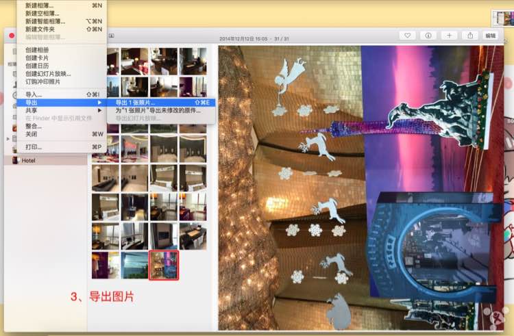Select the Hotel album in sidebar
514x336 pixels.
click(45, 160)
